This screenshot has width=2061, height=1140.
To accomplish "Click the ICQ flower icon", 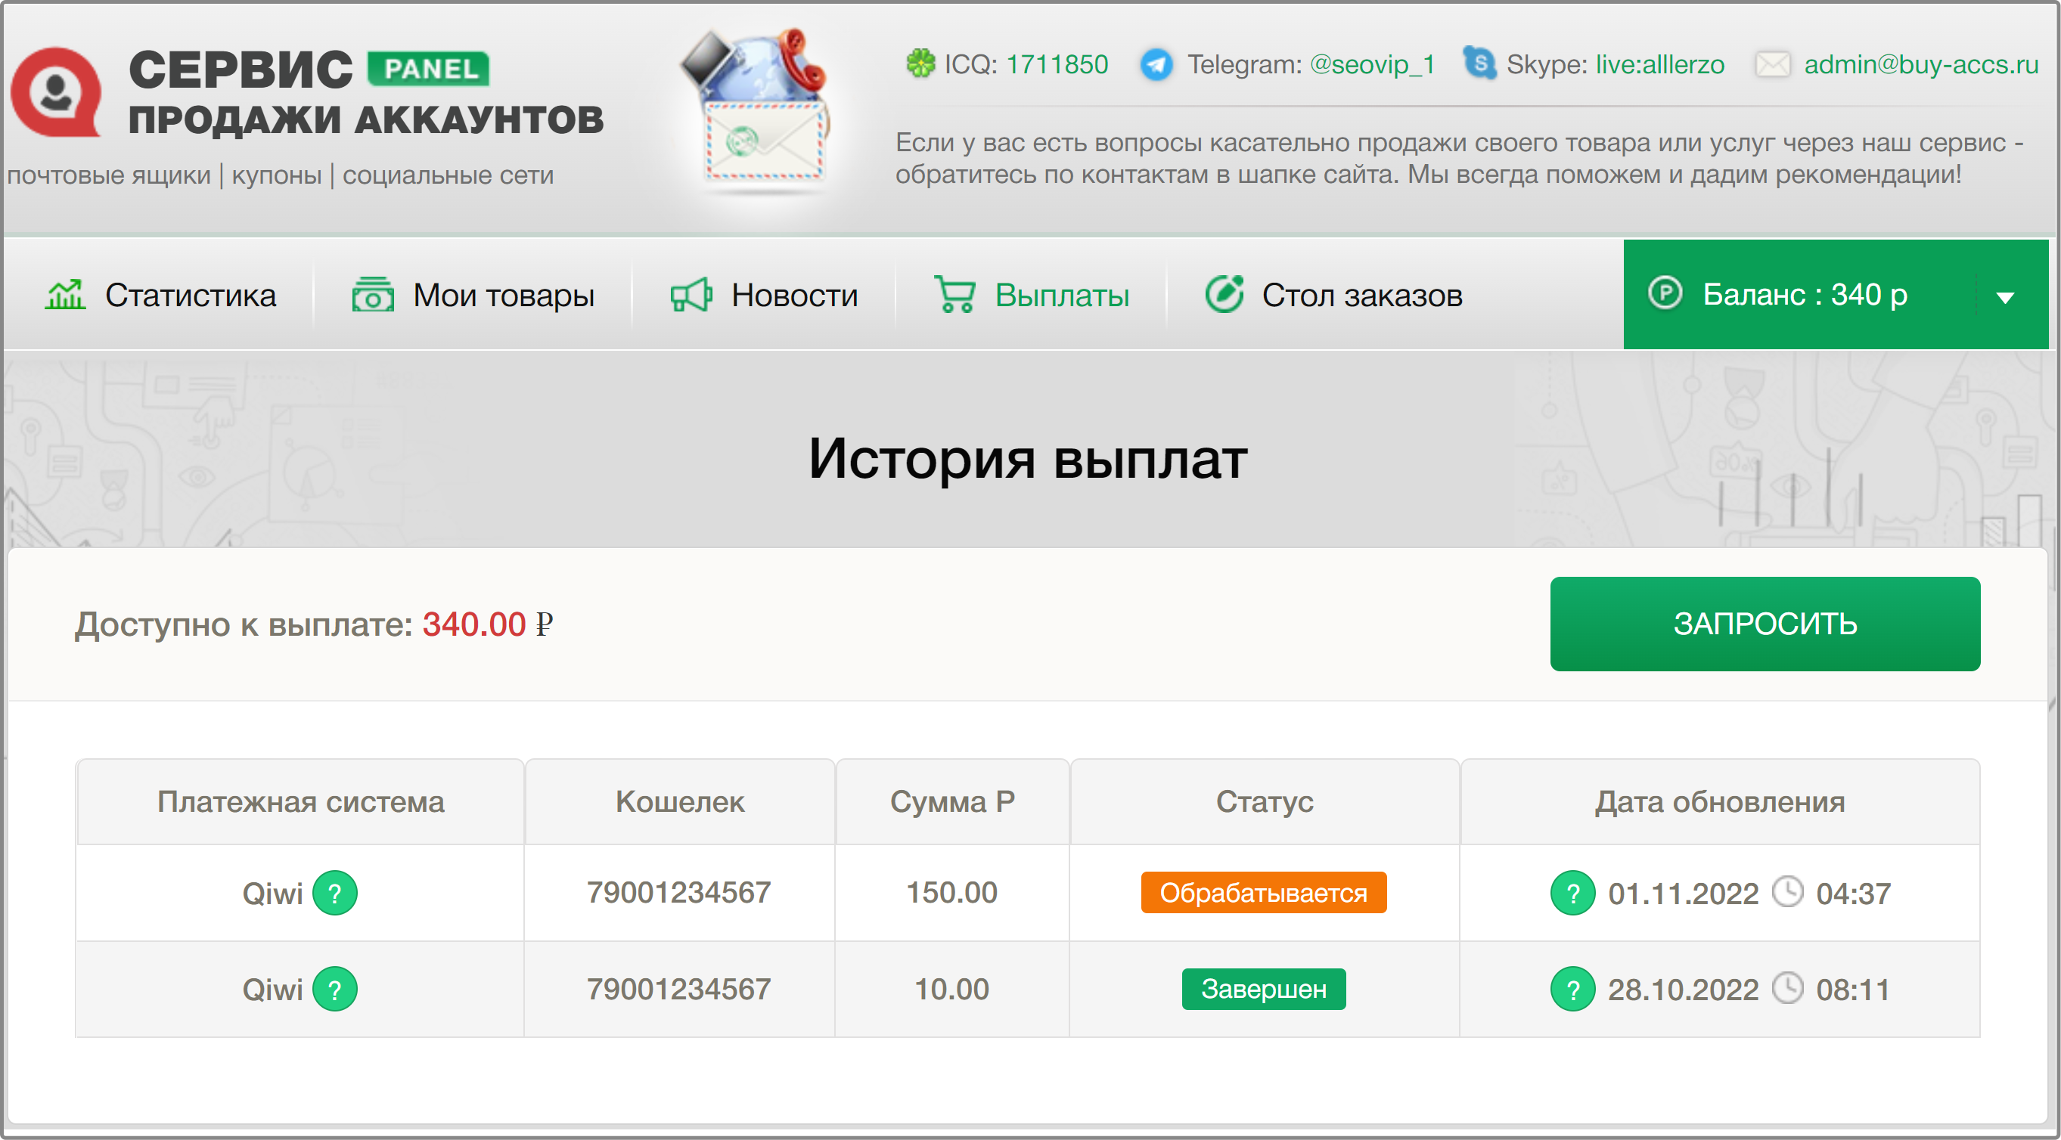I will point(920,64).
